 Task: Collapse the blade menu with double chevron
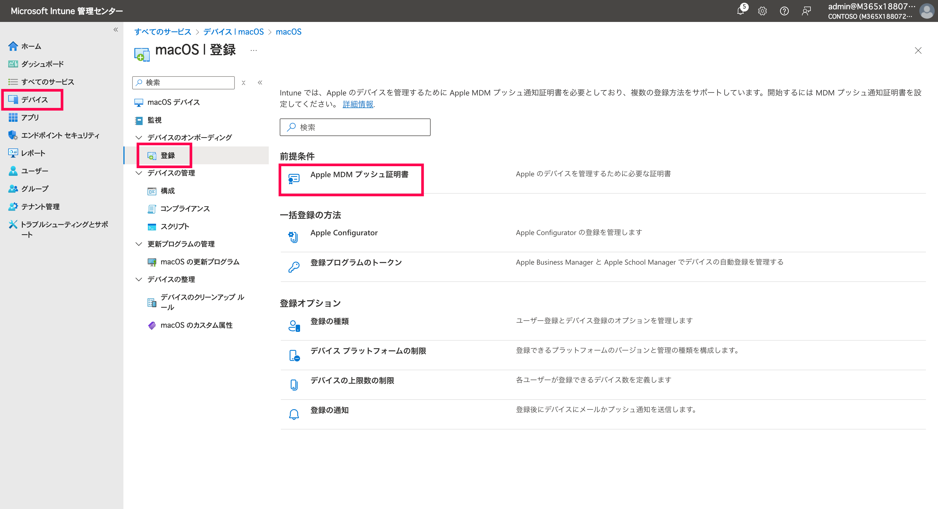[260, 83]
